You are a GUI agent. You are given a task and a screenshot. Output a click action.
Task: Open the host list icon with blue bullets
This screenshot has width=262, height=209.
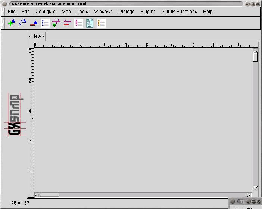[45, 23]
